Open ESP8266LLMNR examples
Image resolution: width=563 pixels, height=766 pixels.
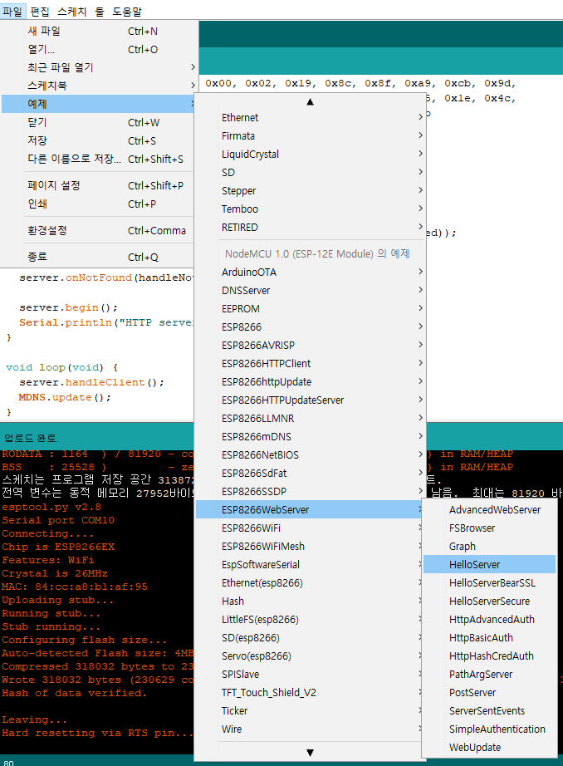pyautogui.click(x=311, y=418)
